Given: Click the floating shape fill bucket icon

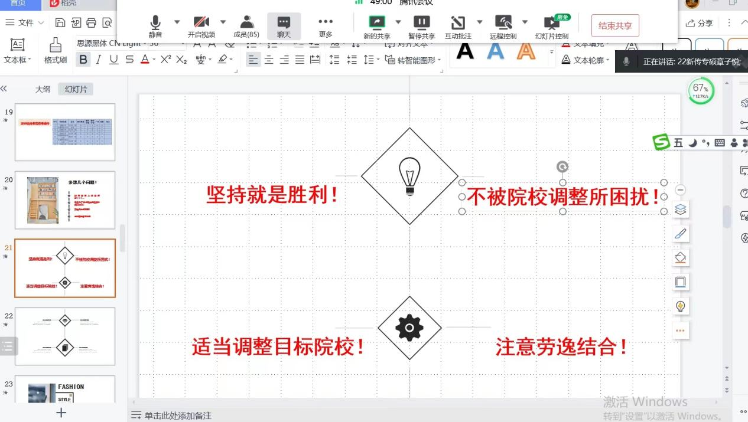Looking at the screenshot, I should [680, 258].
